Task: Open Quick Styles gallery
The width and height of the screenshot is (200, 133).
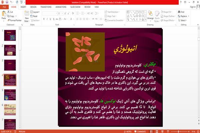Action: pos(157,16)
